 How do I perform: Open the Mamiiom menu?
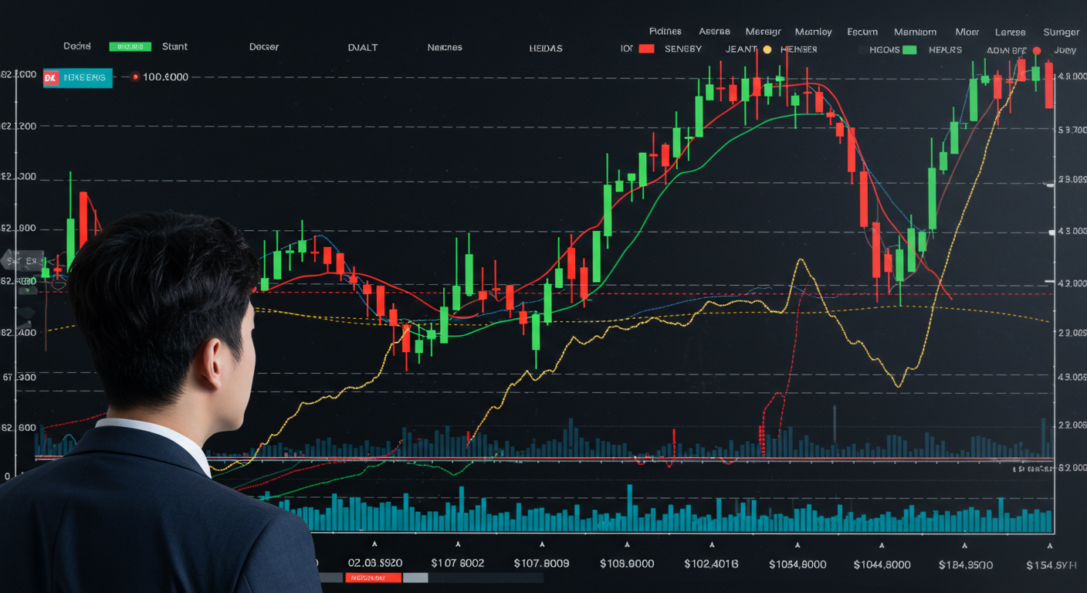(916, 32)
